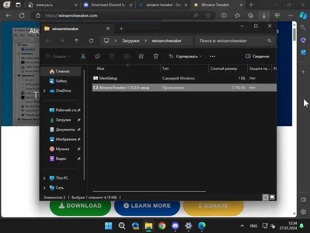This screenshot has width=310, height=233.
Task: Open taskbar Search
Action: 122,226
